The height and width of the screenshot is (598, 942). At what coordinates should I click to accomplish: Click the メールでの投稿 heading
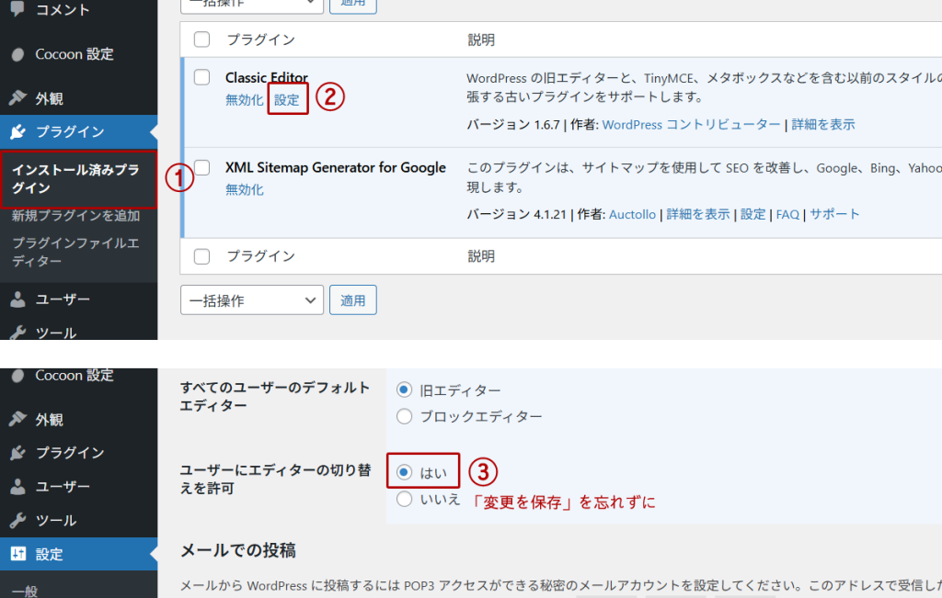238,550
